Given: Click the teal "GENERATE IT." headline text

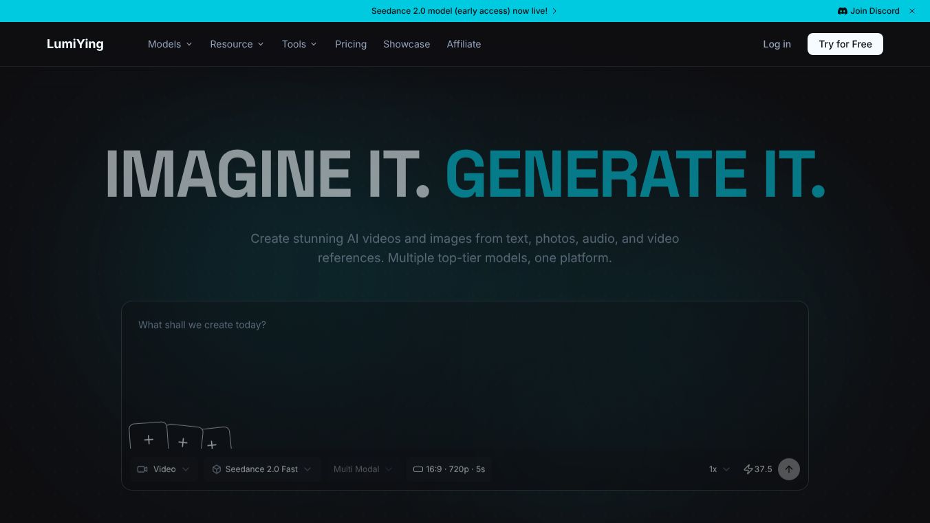Looking at the screenshot, I should (636, 173).
